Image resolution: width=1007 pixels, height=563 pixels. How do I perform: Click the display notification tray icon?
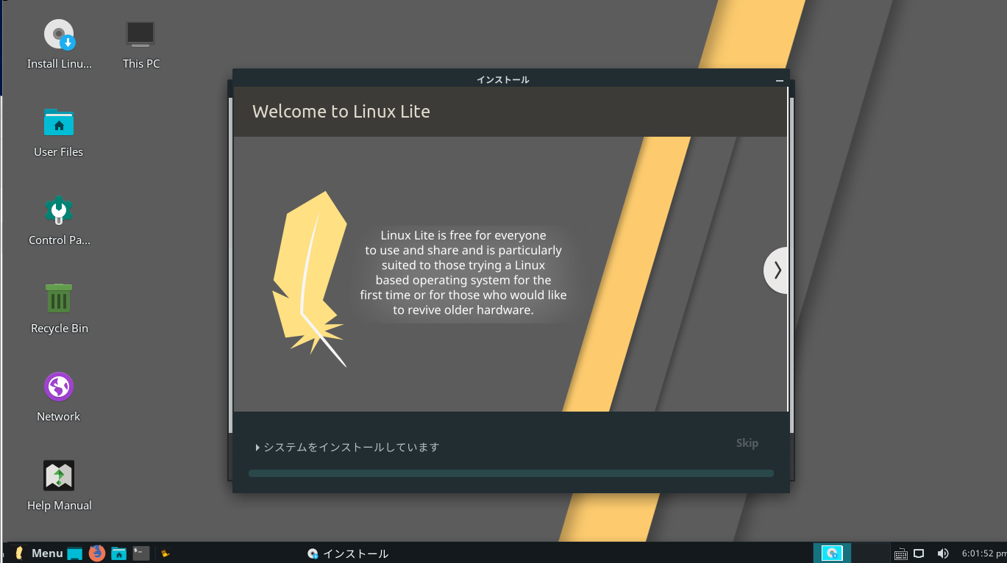pos(919,553)
